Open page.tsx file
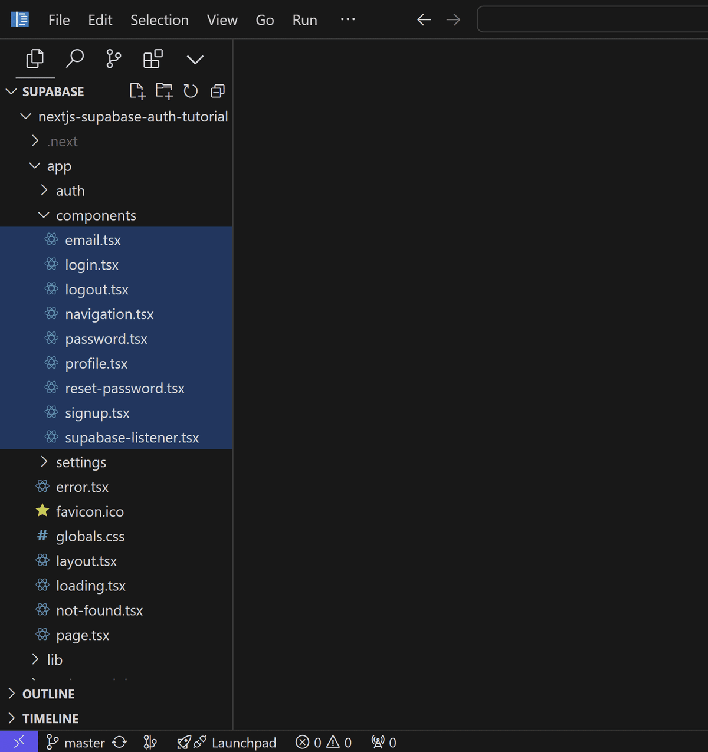Screen dimensions: 708x752 click(x=116, y=636)
